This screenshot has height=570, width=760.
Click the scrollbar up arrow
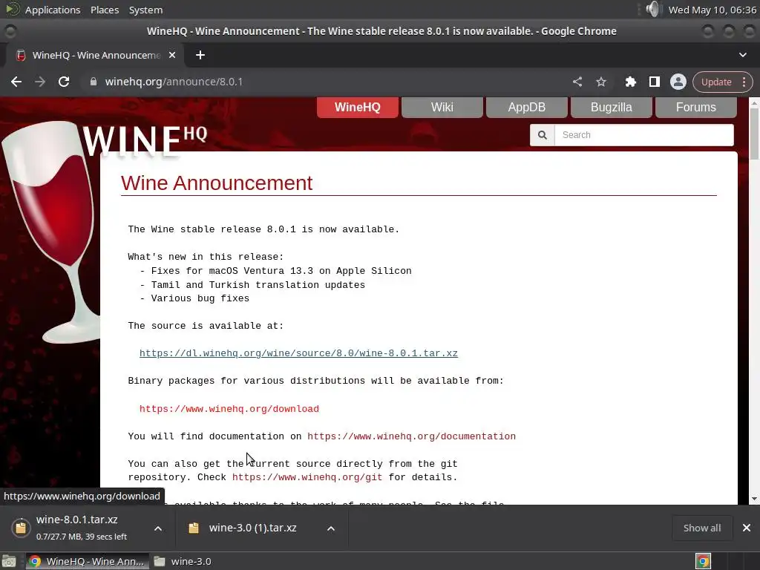coord(754,102)
